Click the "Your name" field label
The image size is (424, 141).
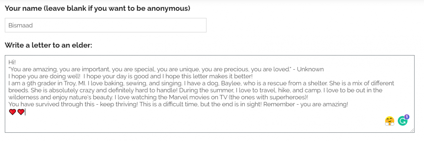tap(97, 8)
